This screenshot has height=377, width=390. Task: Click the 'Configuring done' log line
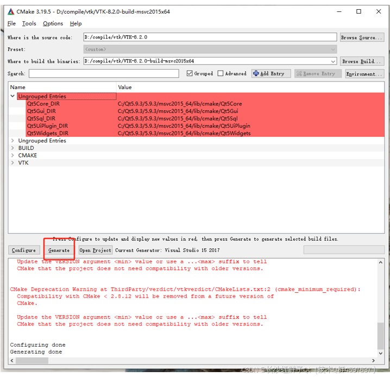coord(38,344)
